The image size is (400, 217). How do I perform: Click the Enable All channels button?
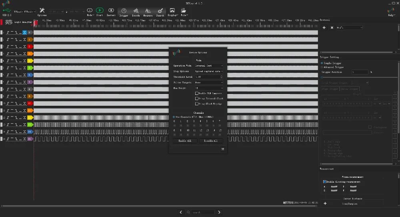[185, 141]
